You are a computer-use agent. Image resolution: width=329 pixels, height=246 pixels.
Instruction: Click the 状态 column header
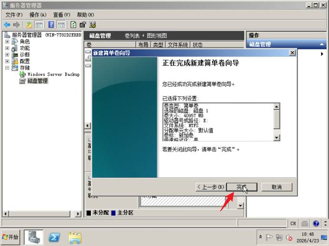click(x=217, y=45)
